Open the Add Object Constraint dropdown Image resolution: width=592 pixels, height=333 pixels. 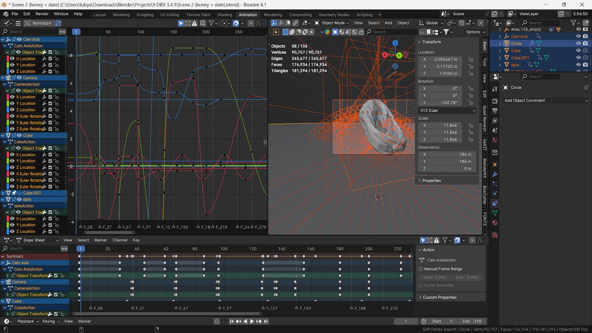click(x=546, y=101)
